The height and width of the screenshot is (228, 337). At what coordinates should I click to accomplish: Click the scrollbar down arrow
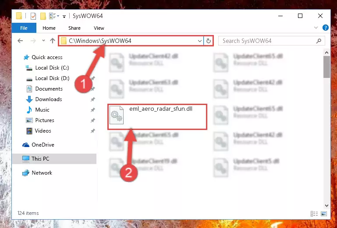[x=326, y=205]
